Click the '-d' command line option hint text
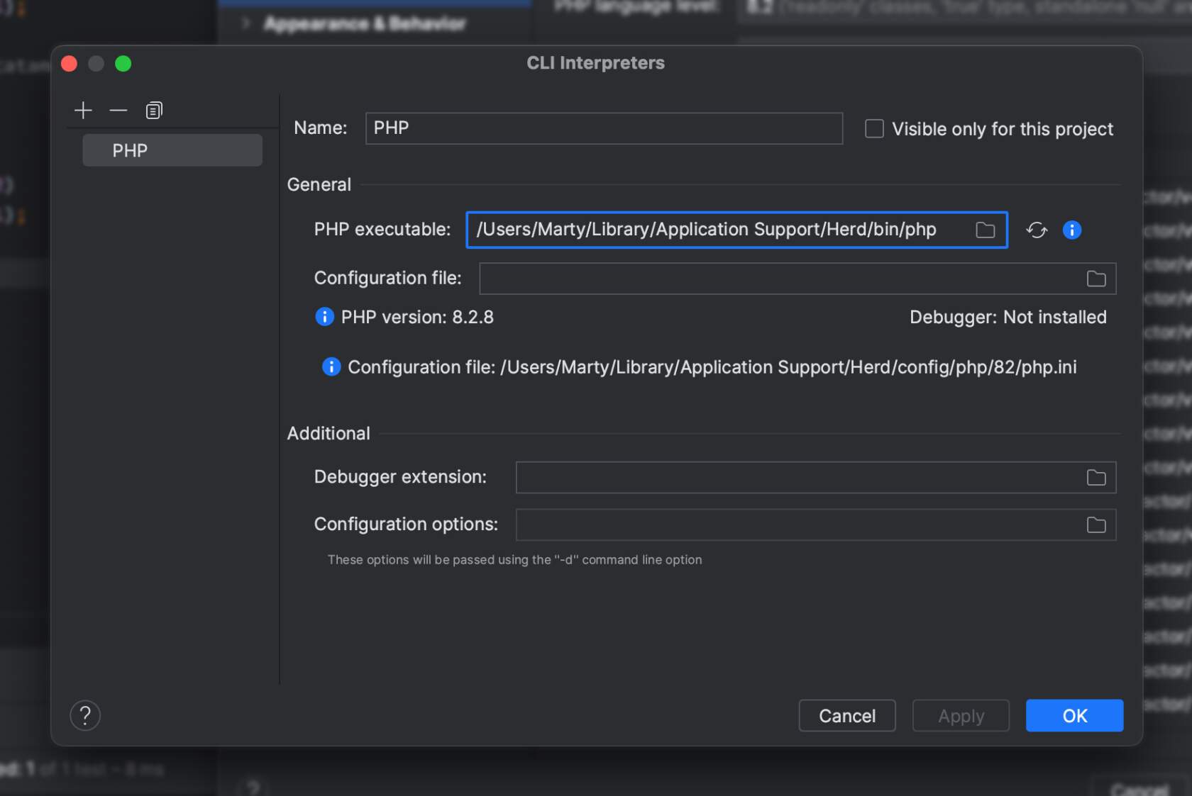The image size is (1192, 796). point(514,560)
